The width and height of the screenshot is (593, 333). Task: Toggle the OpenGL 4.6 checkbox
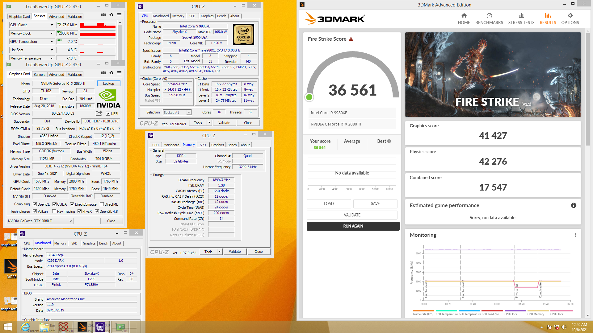click(97, 212)
